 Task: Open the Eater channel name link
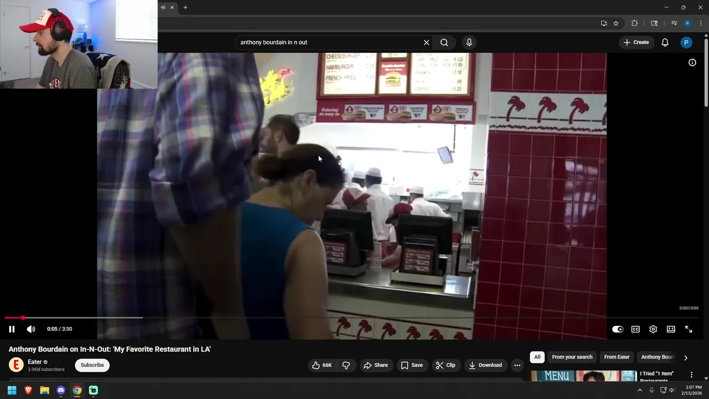(35, 362)
